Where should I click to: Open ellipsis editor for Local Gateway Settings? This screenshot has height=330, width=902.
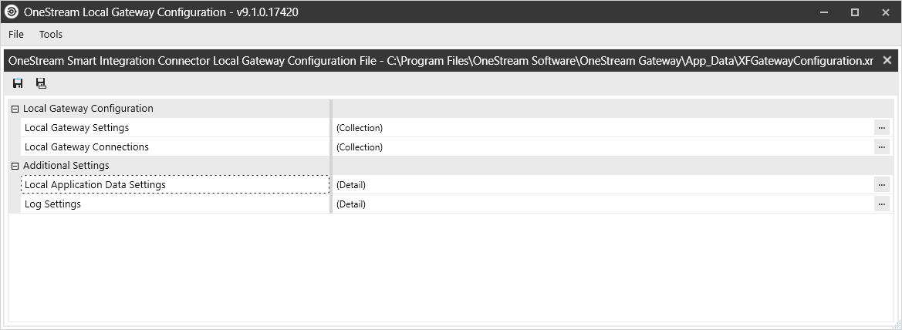881,128
